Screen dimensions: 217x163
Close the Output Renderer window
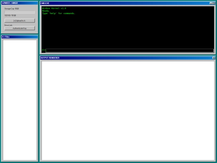(214, 58)
